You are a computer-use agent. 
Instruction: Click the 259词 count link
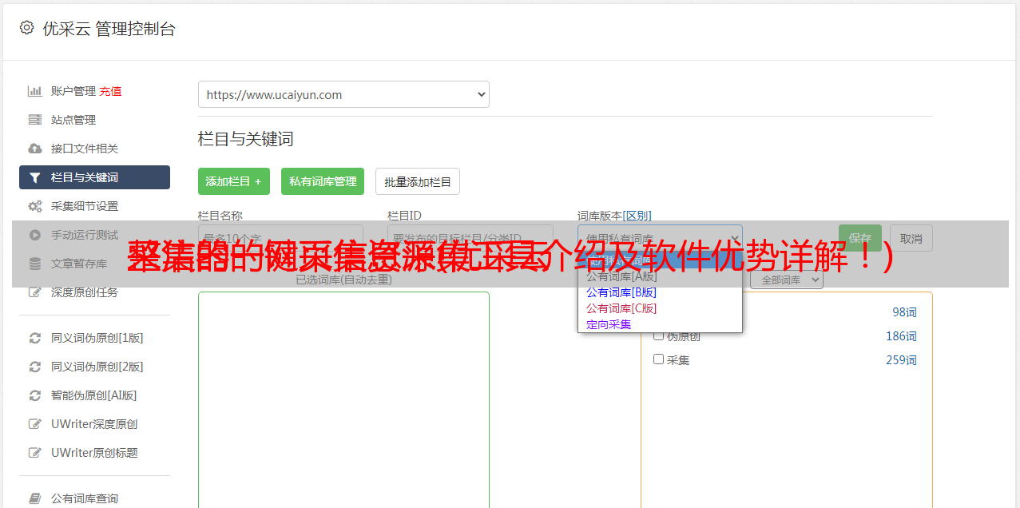[901, 360]
